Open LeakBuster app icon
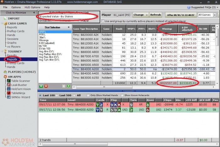The image size is (220, 147). (9, 85)
